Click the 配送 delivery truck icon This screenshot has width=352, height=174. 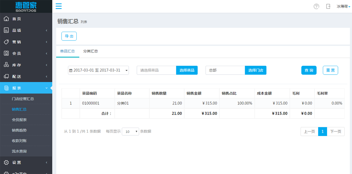6,77
